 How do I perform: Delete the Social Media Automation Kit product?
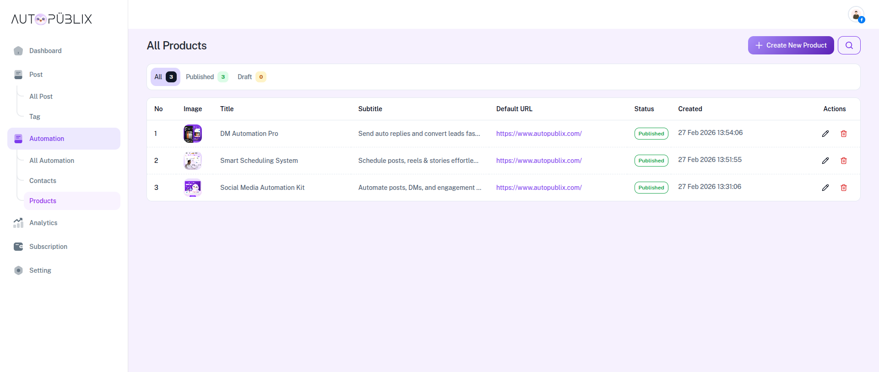844,188
